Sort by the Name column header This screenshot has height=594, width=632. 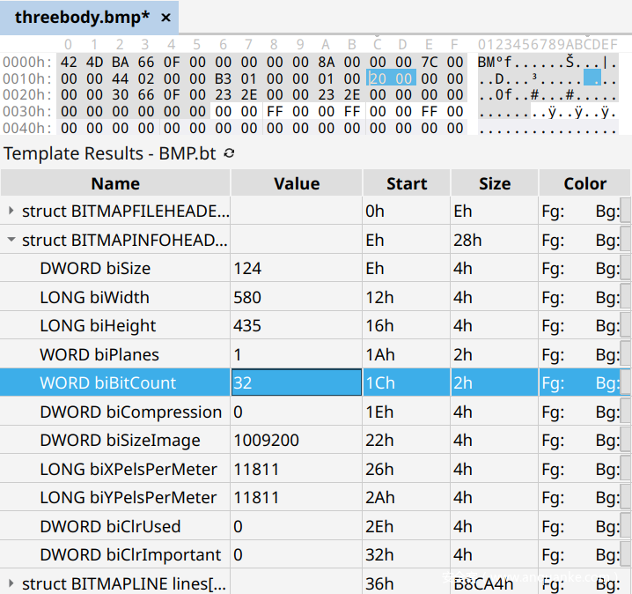coord(115,183)
